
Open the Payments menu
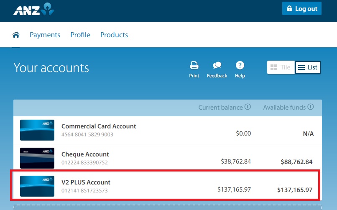pos(45,35)
